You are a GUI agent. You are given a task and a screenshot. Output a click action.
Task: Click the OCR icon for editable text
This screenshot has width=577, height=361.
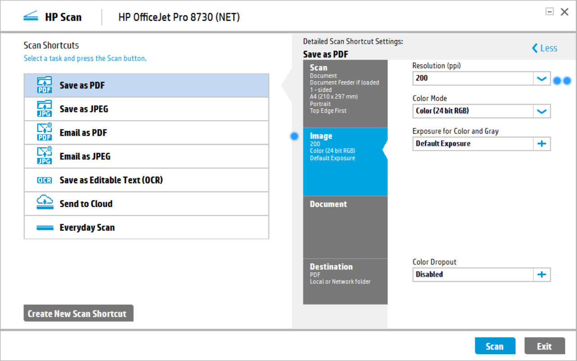tap(45, 180)
